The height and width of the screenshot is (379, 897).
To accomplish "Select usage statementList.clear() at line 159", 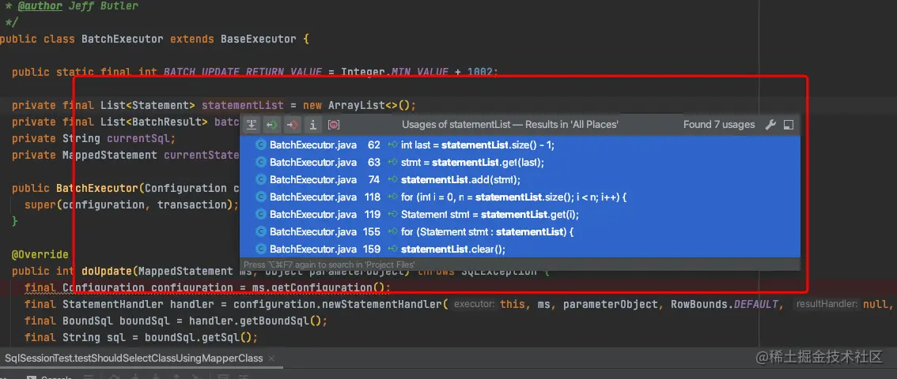I will click(x=520, y=249).
